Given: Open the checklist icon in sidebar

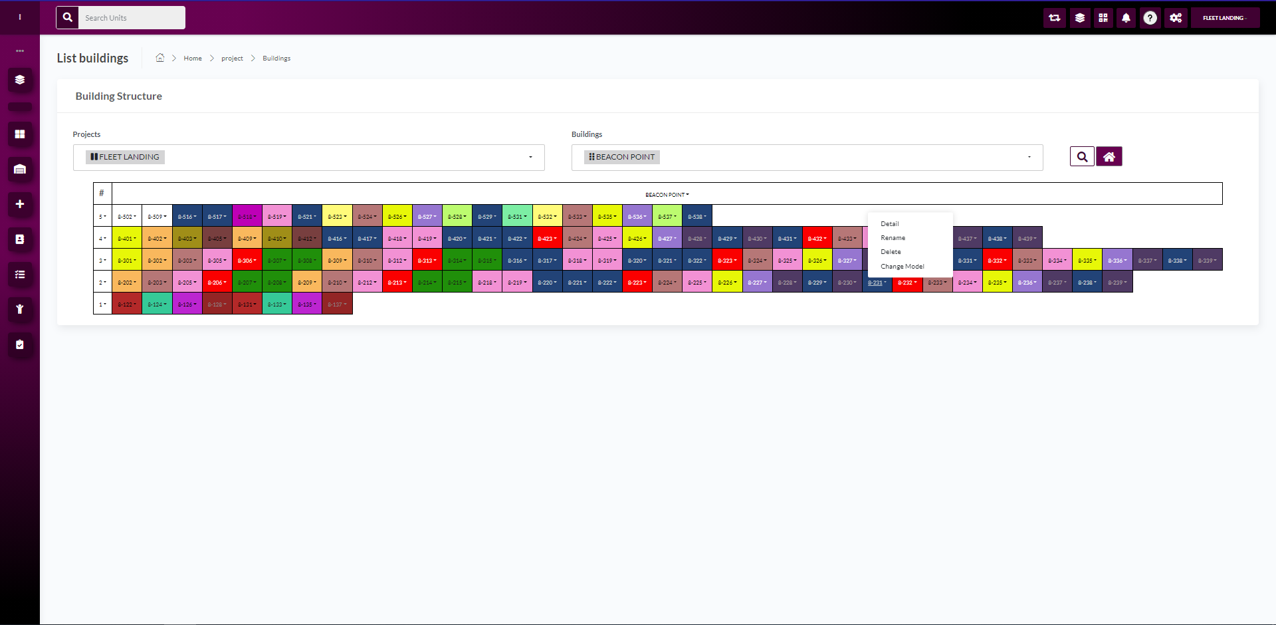Looking at the screenshot, I should pyautogui.click(x=20, y=274).
